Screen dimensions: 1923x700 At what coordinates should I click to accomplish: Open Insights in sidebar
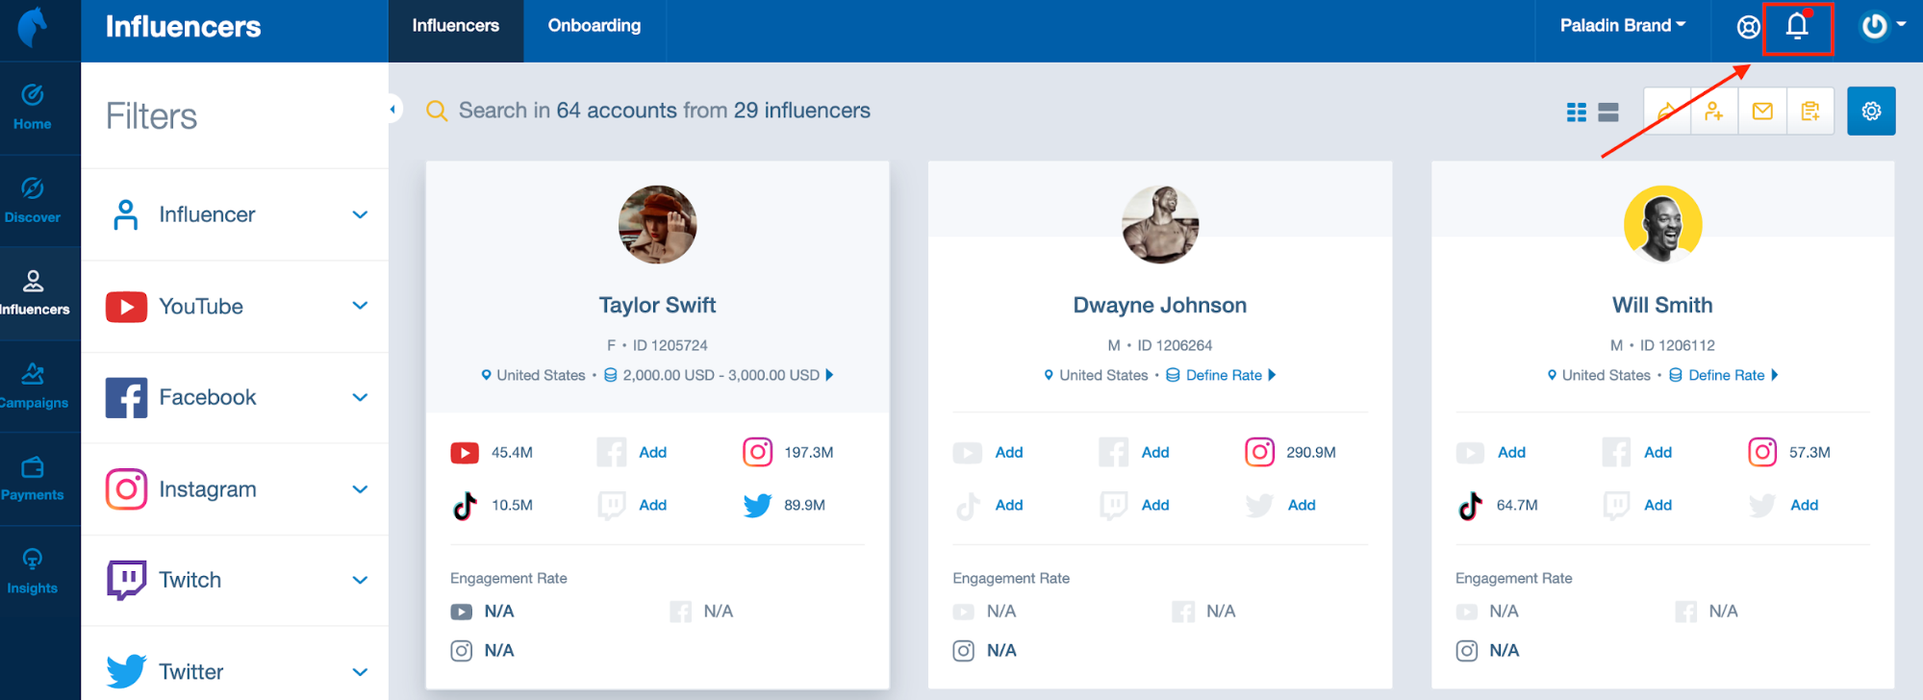tap(33, 572)
